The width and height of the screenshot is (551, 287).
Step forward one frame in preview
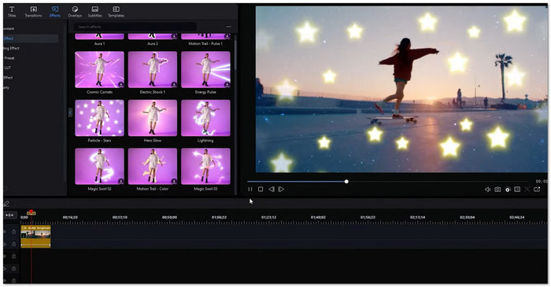(x=281, y=189)
